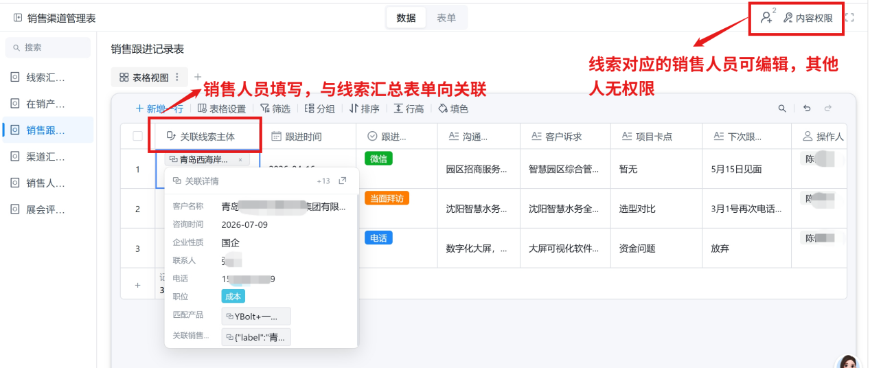870x368 pixels.
Task: Open linked product YBolt+一... chip
Action: tap(256, 317)
